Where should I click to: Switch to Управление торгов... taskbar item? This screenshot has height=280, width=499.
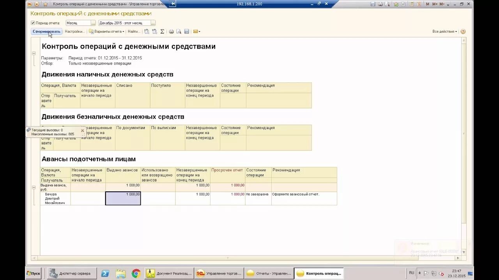pyautogui.click(x=219, y=273)
